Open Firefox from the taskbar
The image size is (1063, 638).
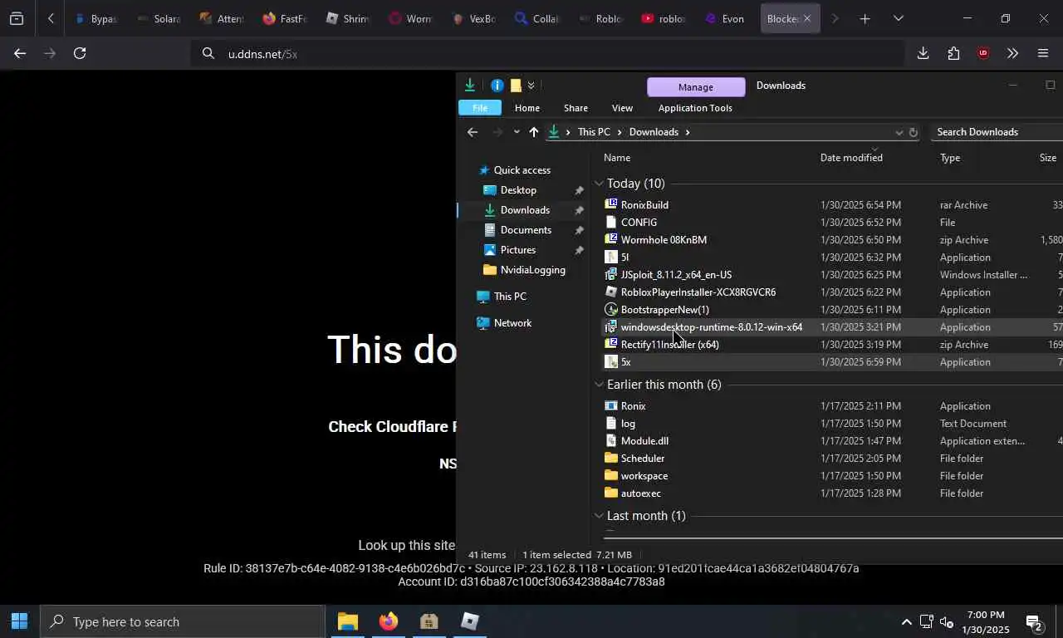click(388, 621)
